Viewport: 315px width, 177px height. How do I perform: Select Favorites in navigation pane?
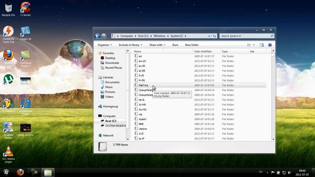pyautogui.click(x=108, y=53)
